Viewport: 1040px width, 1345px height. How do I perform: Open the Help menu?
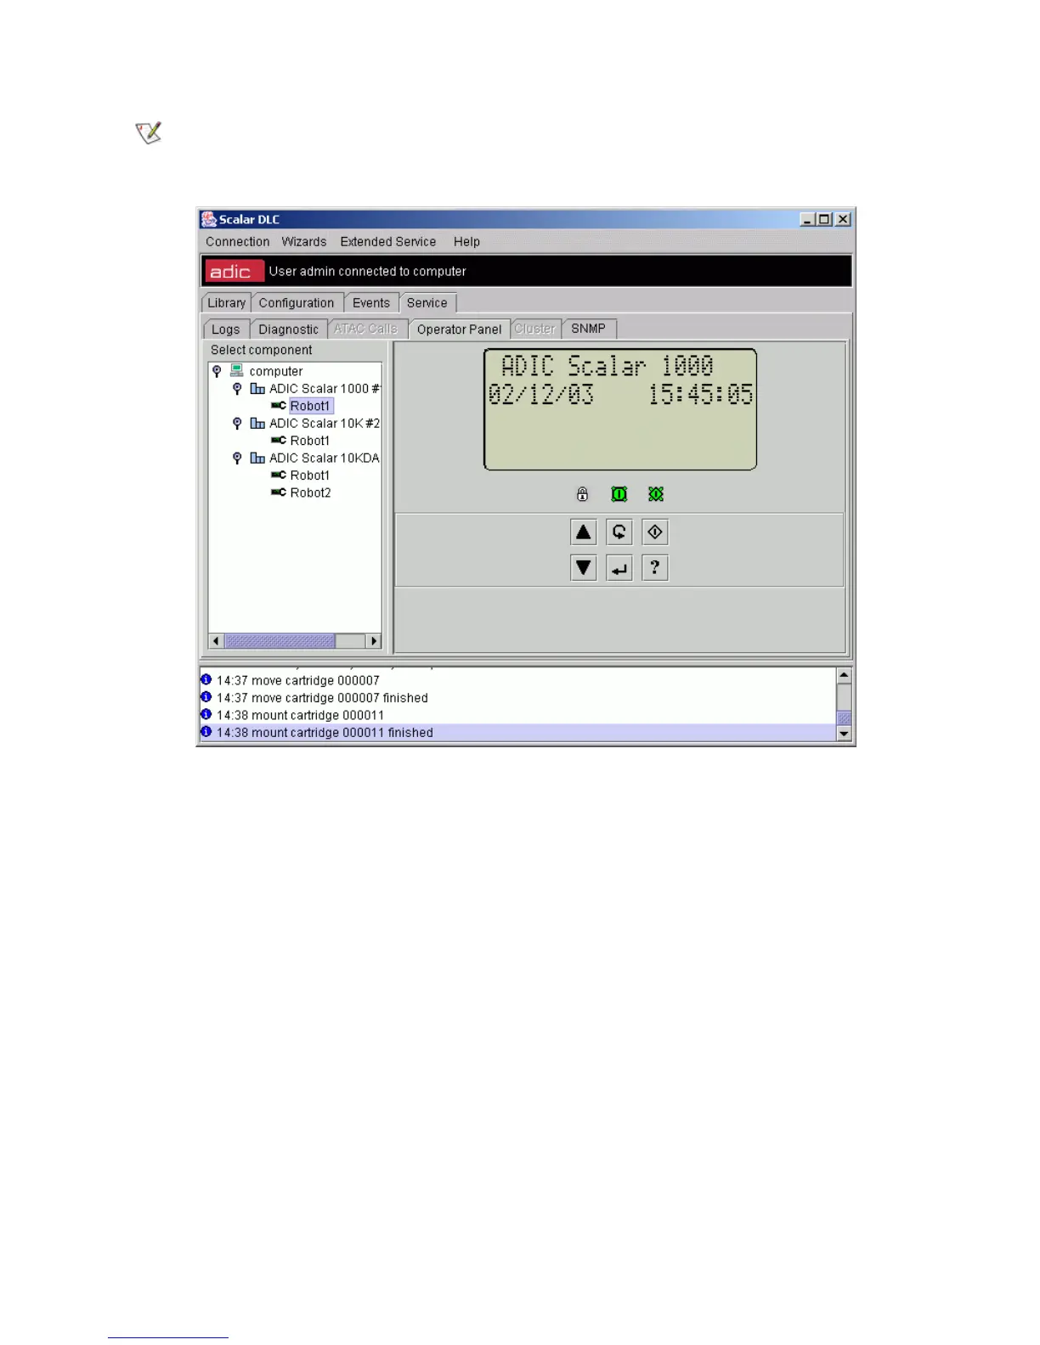466,242
